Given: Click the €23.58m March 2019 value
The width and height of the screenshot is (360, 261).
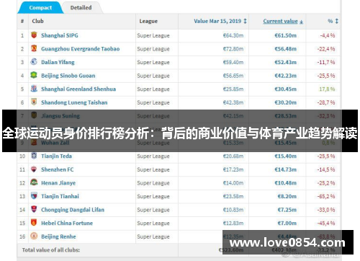Looking at the screenshot, I should click(233, 197).
